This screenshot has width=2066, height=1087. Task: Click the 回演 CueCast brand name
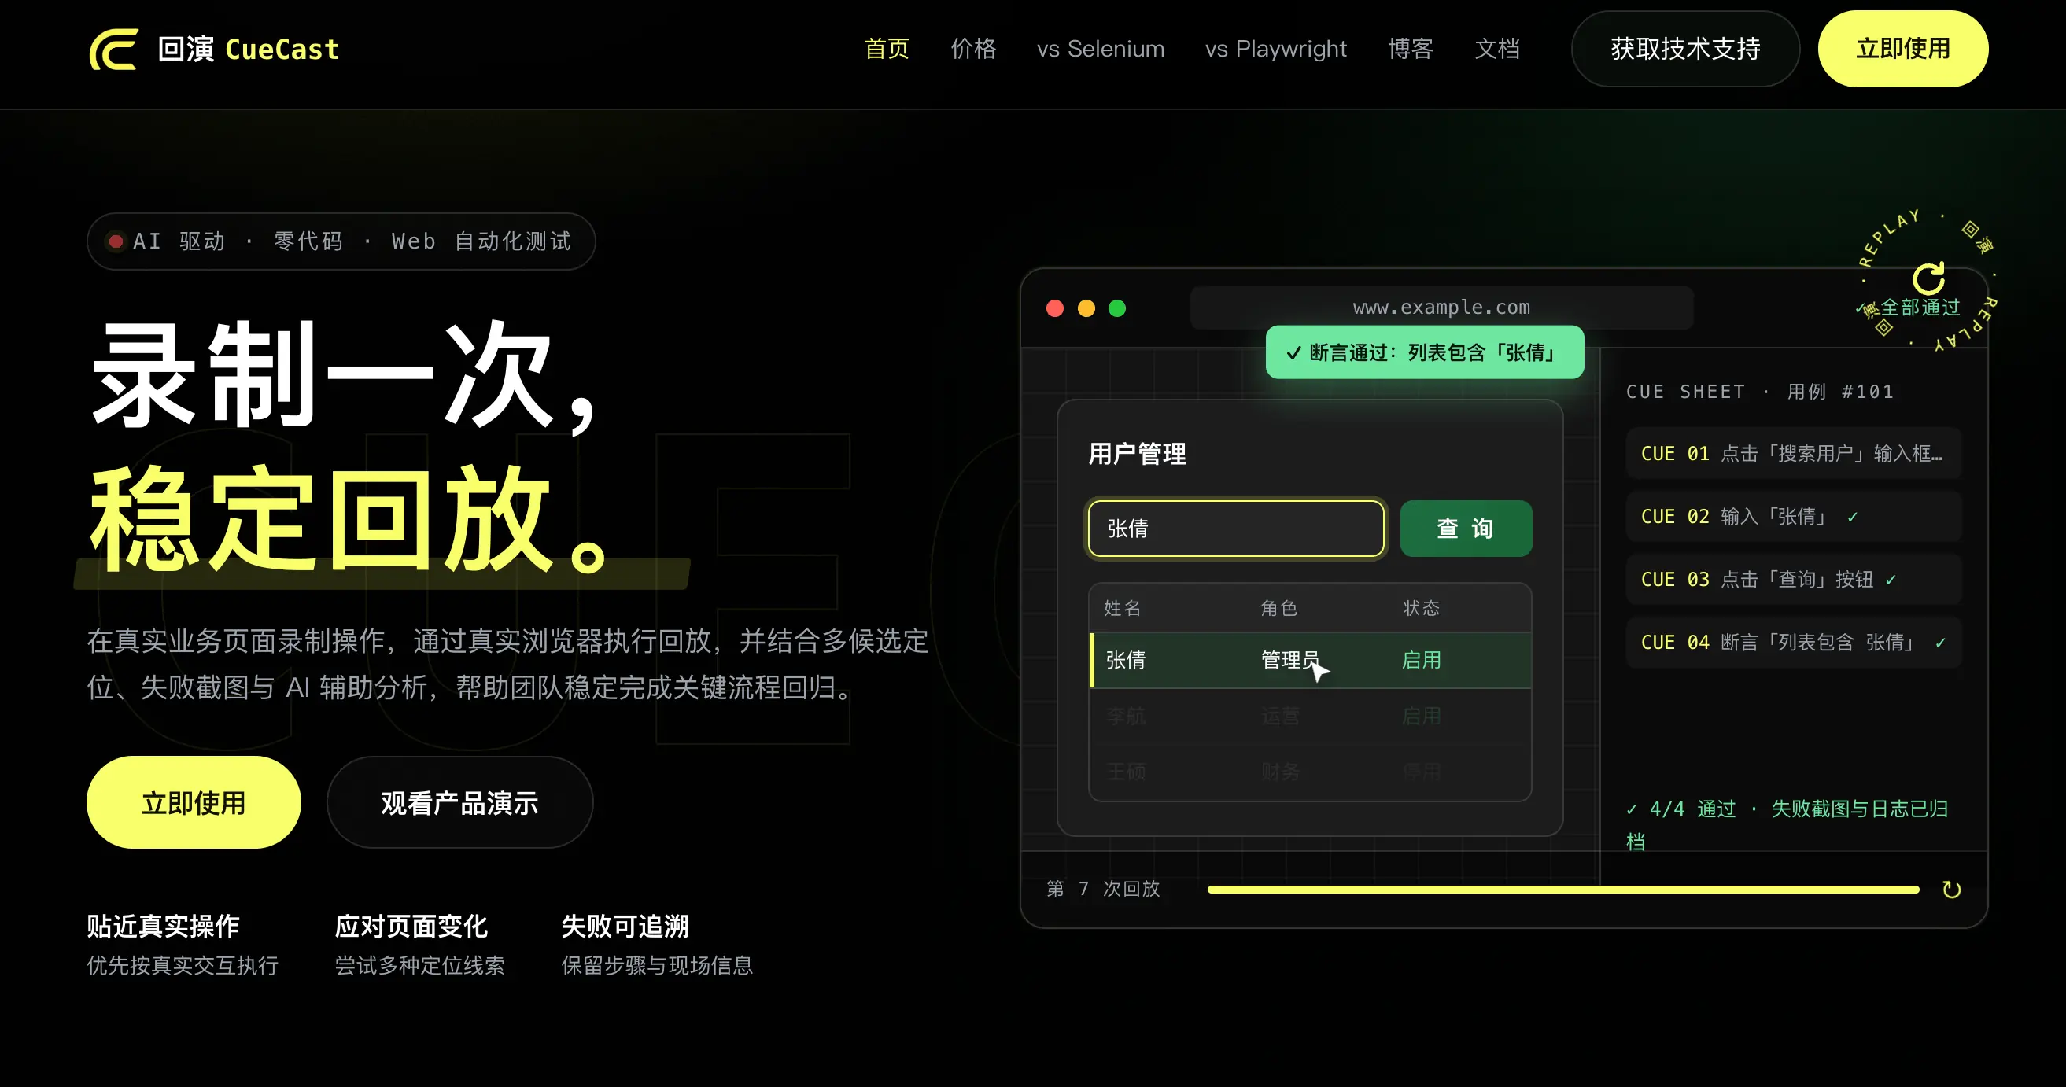(x=249, y=50)
